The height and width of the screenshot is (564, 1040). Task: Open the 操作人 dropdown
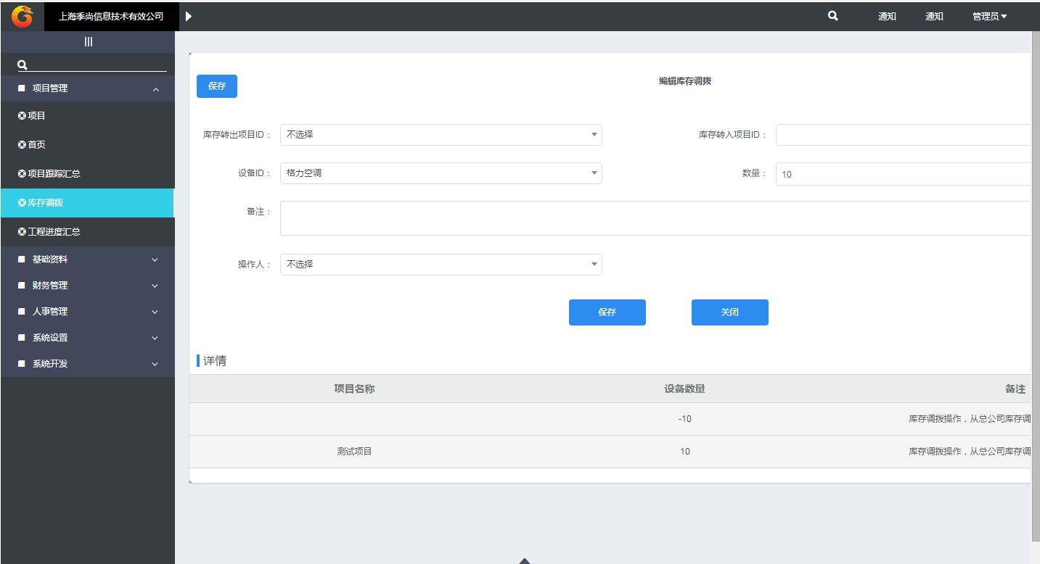tap(441, 265)
